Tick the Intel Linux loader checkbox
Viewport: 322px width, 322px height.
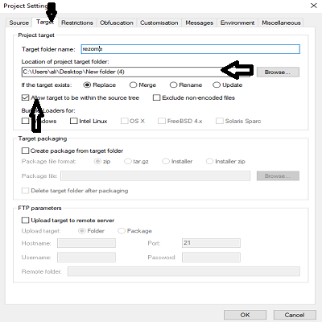pos(73,121)
